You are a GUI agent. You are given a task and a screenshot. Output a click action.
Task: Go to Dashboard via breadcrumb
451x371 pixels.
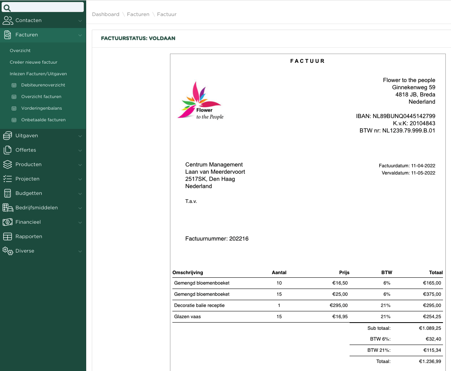tap(105, 14)
